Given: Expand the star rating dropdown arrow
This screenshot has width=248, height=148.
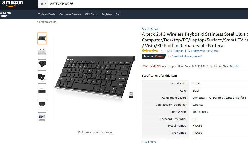Looking at the screenshot, I should point(161,51).
